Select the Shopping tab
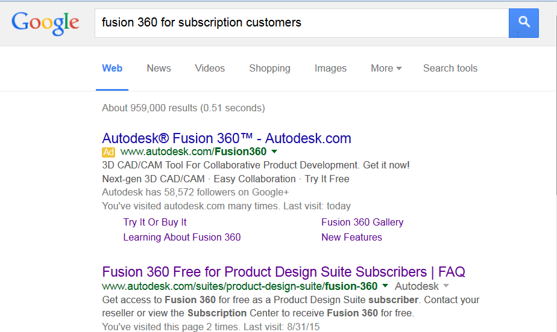This screenshot has height=332, width=557. point(269,68)
